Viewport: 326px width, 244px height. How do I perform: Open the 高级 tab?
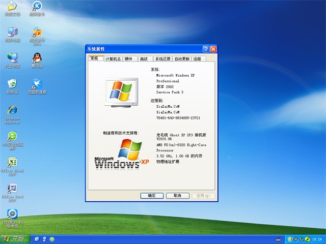[144, 59]
